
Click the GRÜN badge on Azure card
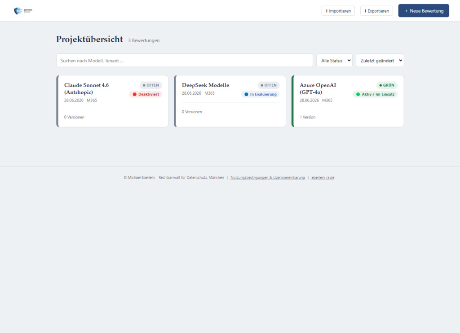click(387, 85)
